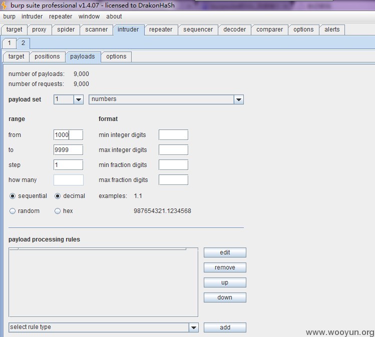Open the repeater menu in menu bar
Image resolution: width=375 pixels, height=337 pixels.
point(61,16)
